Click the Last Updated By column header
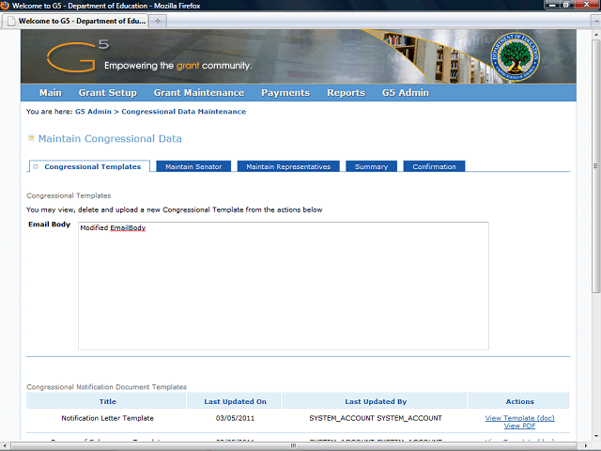This screenshot has height=451, width=601. tap(376, 401)
